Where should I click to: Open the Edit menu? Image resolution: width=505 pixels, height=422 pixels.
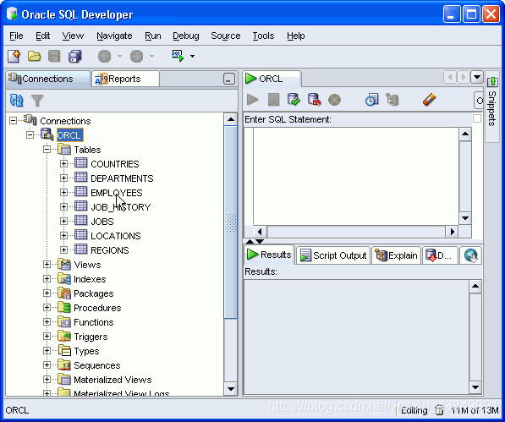(x=42, y=36)
